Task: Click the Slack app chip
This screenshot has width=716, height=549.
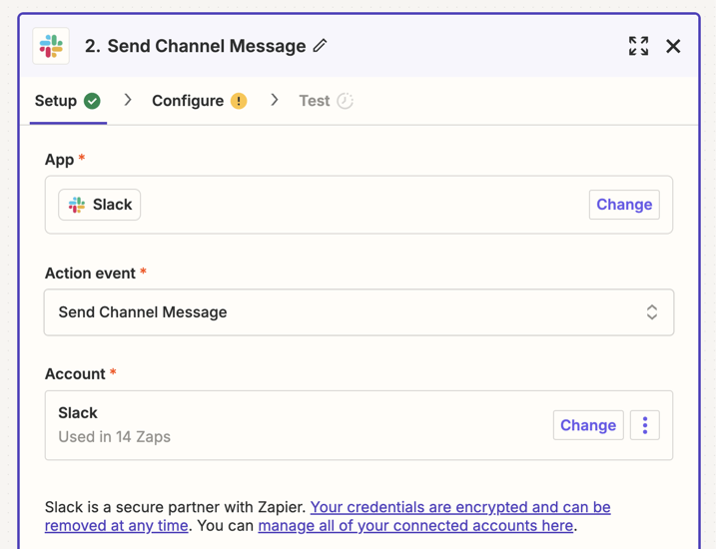Action: click(100, 205)
